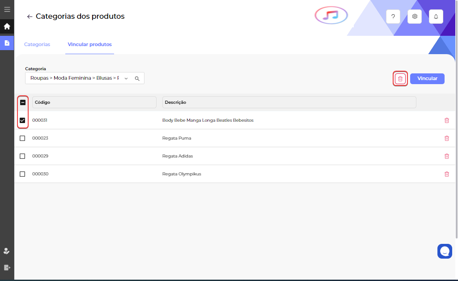
Task: Remove Regata Puma using its trash icon
Action: (x=446, y=138)
